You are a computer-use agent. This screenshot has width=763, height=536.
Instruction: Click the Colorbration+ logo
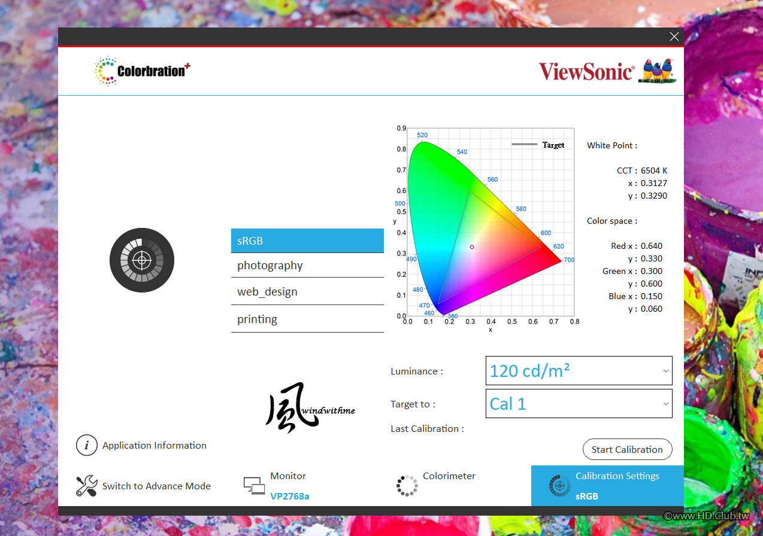coord(142,71)
